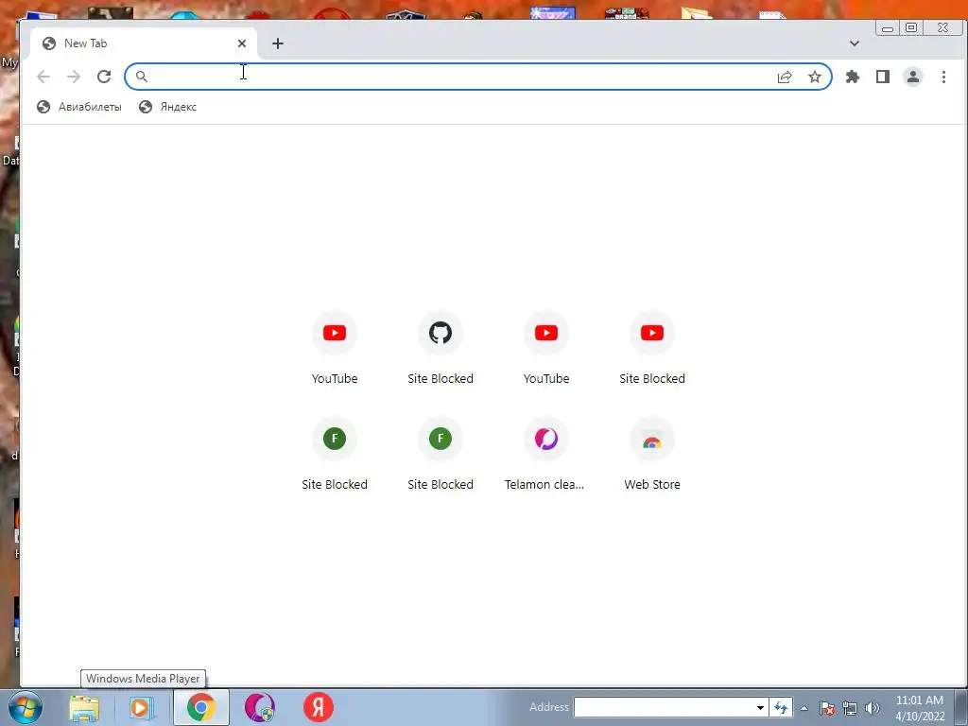968x726 pixels.
Task: Click the taskbar Address go/refresh button
Action: click(781, 707)
